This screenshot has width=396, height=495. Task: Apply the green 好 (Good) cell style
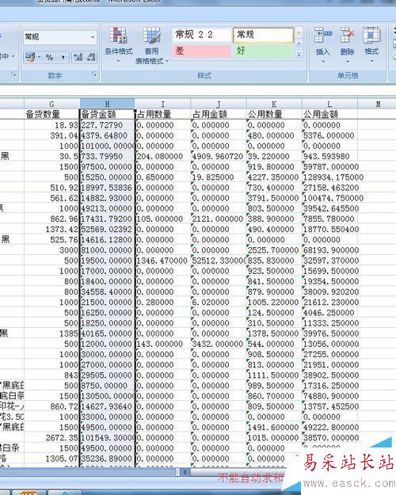coord(264,51)
